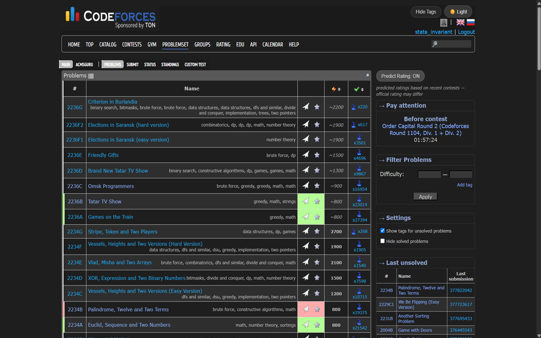Click submit icon for Vessels, Heights (Hard Version)

coord(306,246)
